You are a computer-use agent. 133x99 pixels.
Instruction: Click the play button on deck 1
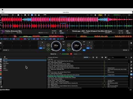(48, 50)
